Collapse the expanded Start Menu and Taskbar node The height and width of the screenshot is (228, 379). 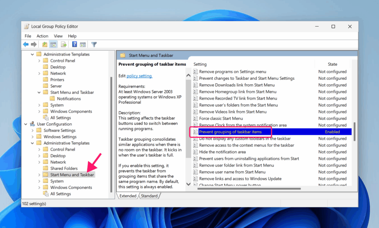(x=39, y=92)
